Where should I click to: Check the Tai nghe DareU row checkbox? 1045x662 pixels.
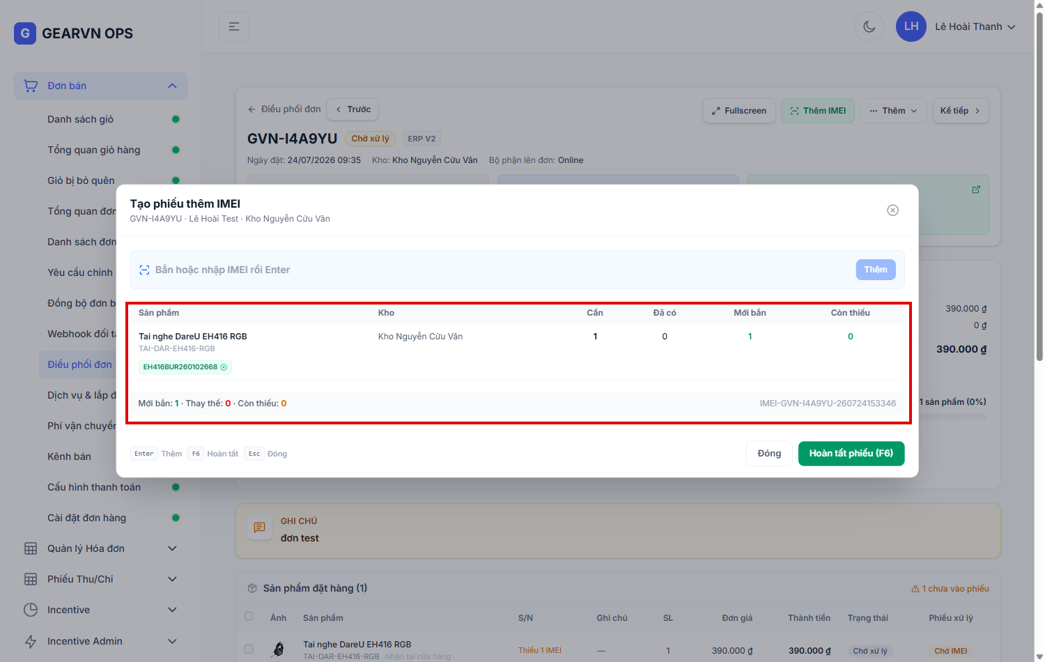point(249,649)
